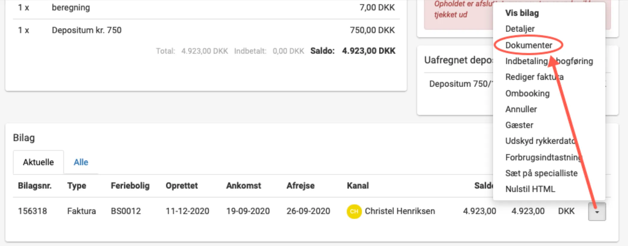
Task: Choose Forbrugsindtastning from the menu
Action: click(x=543, y=157)
